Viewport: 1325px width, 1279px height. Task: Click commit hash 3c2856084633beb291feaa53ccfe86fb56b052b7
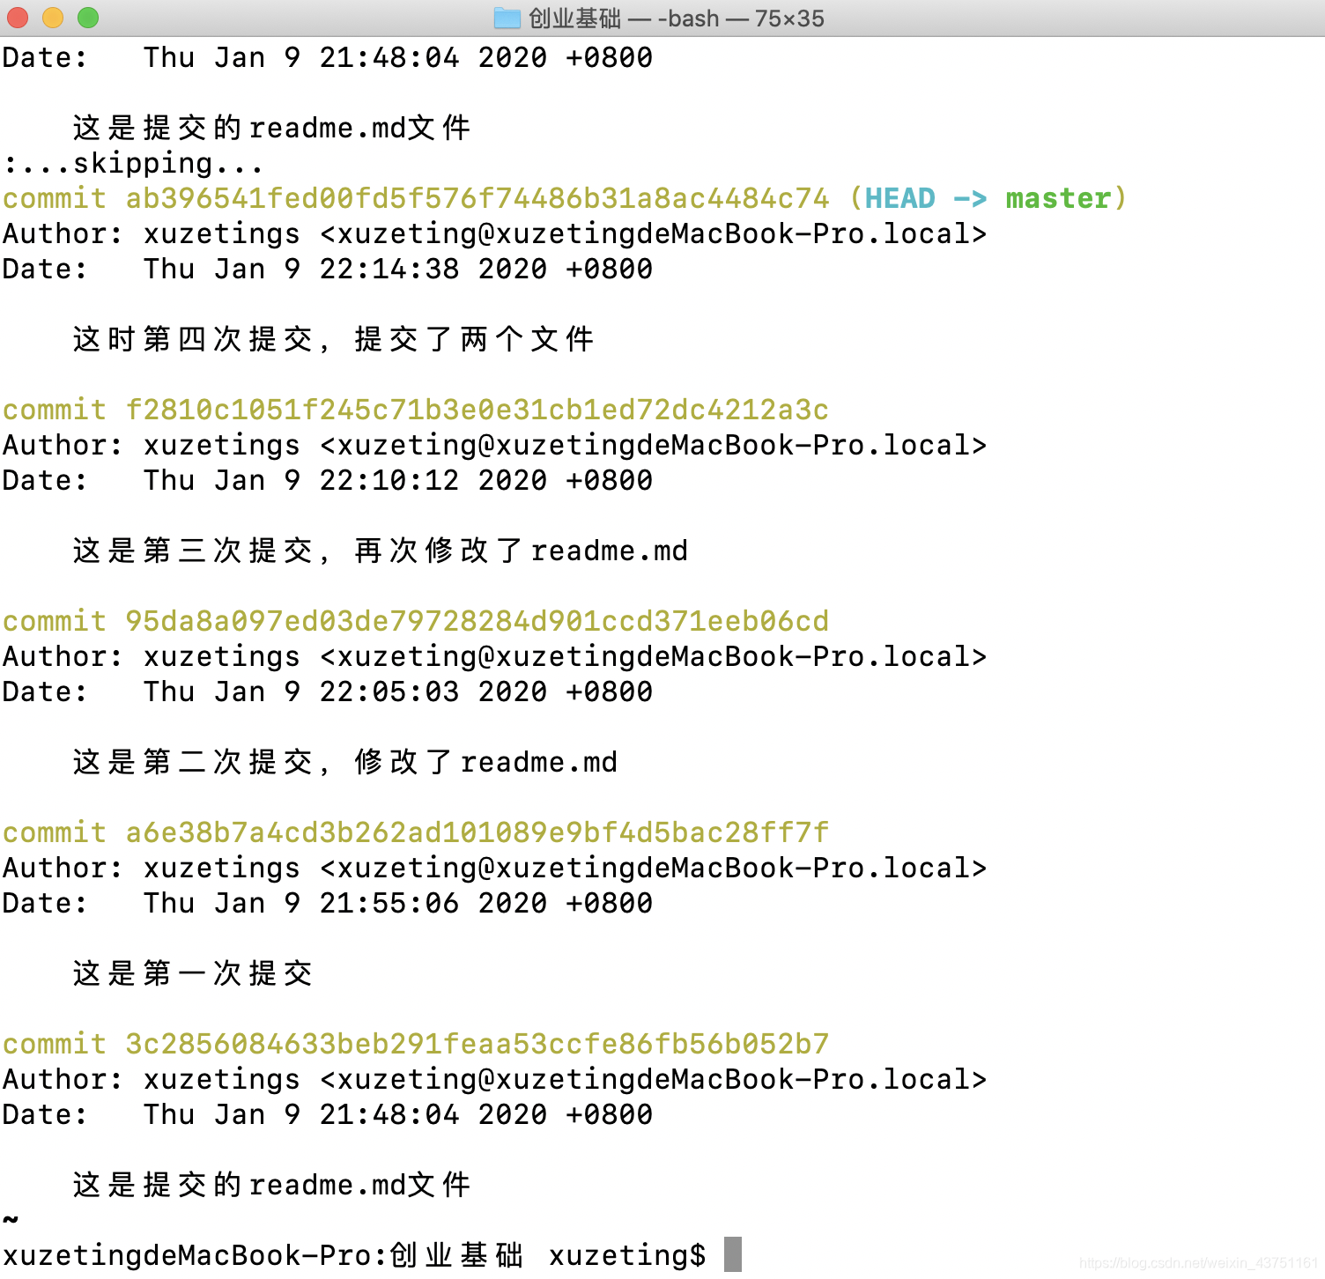477,1044
